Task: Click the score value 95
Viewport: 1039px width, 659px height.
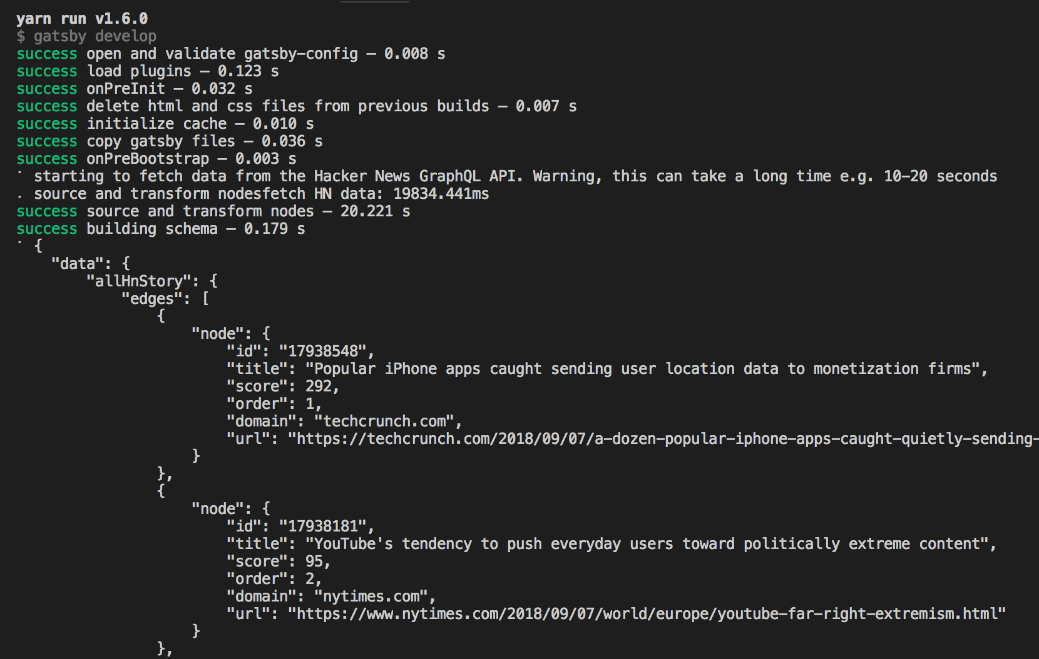Action: (x=314, y=561)
